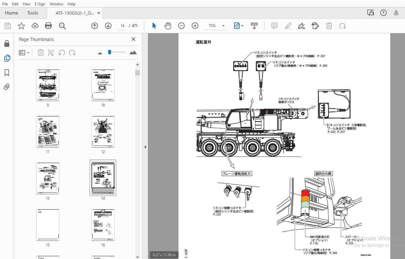Image resolution: width=405 pixels, height=259 pixels.
Task: Click the stamp tool icon
Action: tap(315, 26)
